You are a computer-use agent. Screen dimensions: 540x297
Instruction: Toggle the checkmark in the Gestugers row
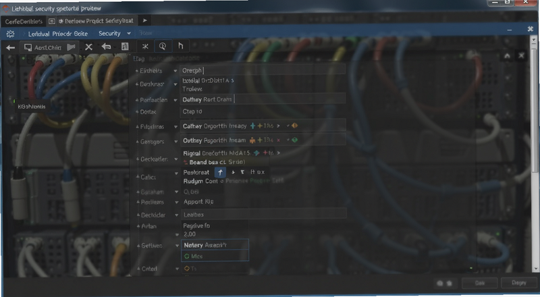(x=288, y=140)
